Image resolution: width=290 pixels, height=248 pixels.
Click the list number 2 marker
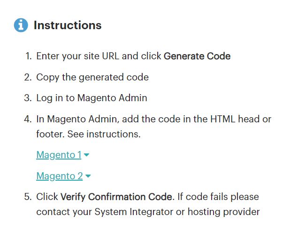coord(28,77)
